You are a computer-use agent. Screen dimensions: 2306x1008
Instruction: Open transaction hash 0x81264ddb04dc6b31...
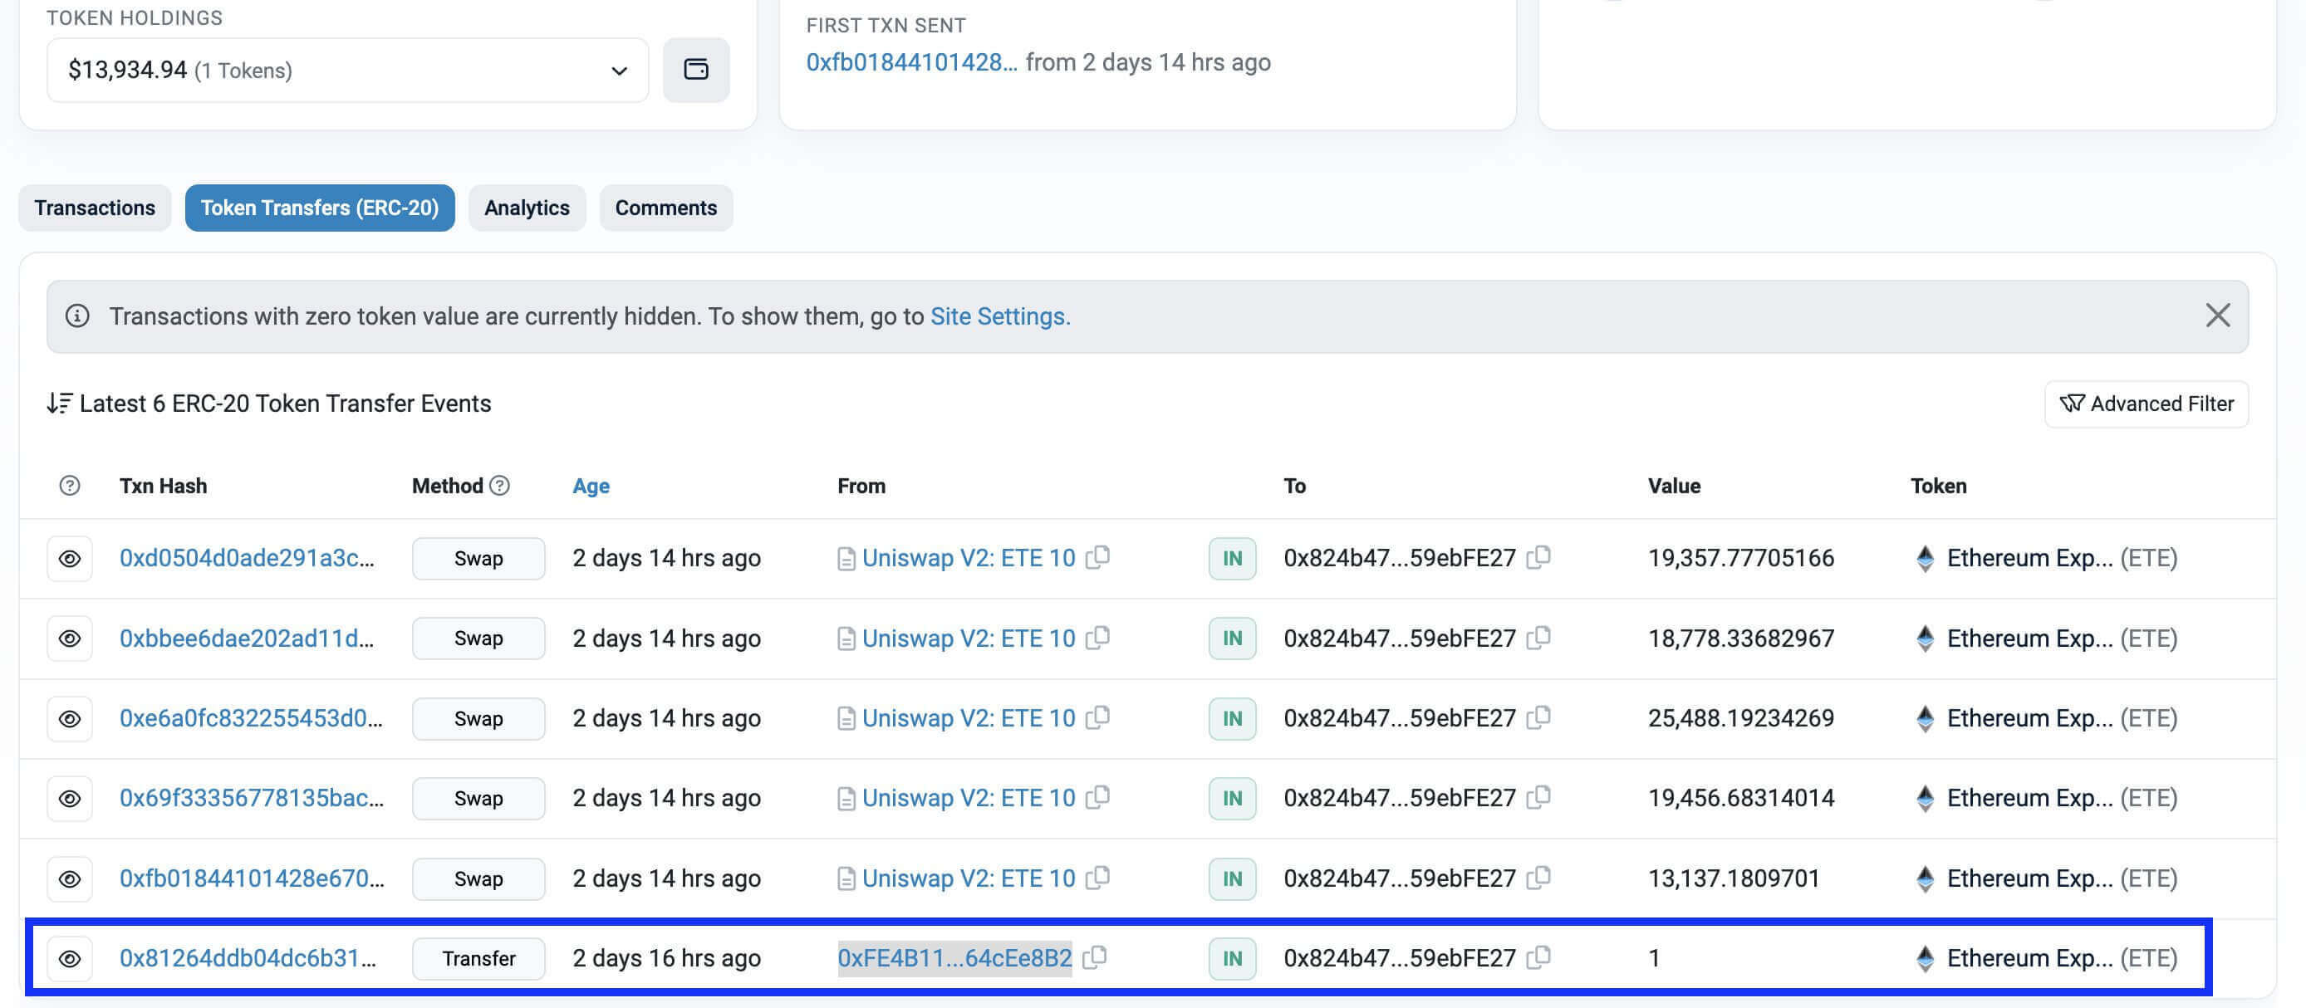[248, 958]
